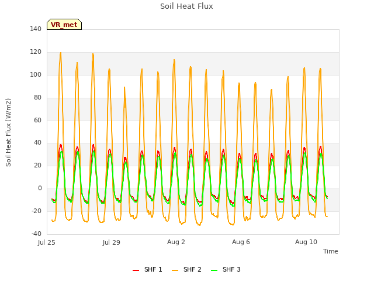
Task: Click the 0 y-axis tick label
Action: 40,189
